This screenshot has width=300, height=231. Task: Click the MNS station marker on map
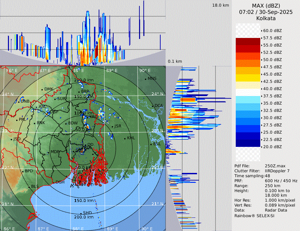(145, 79)
